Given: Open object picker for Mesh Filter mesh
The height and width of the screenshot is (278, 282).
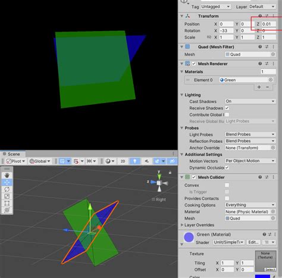Looking at the screenshot, I should pos(273,54).
